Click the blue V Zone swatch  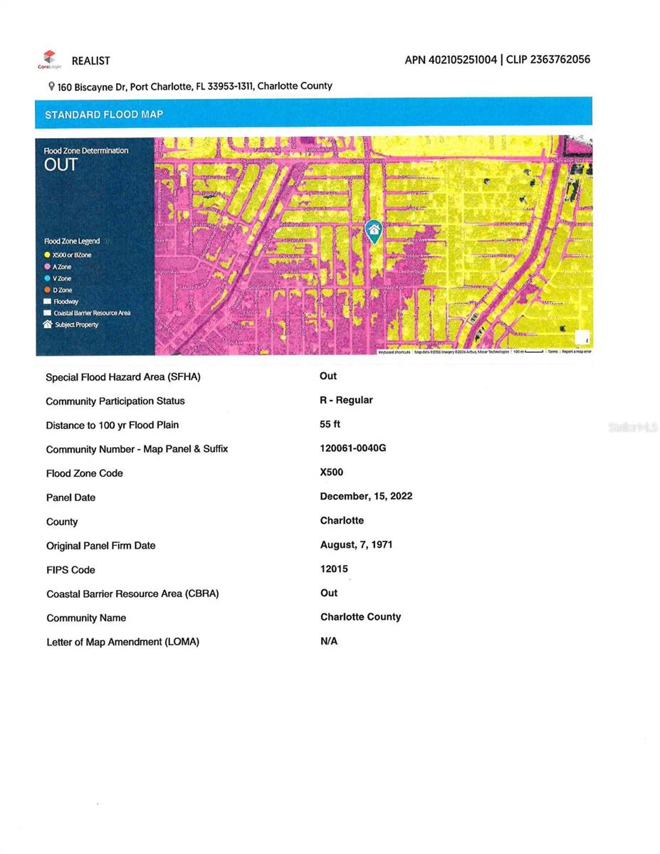[x=48, y=278]
